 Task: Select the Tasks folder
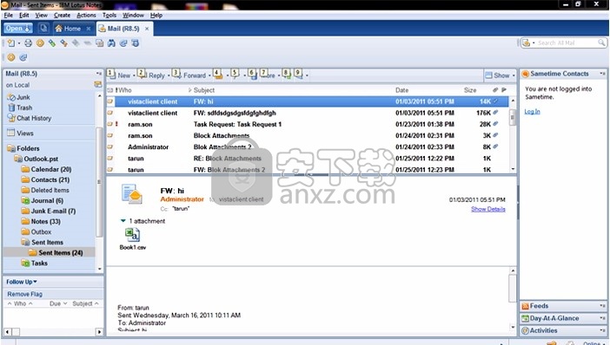(x=39, y=263)
